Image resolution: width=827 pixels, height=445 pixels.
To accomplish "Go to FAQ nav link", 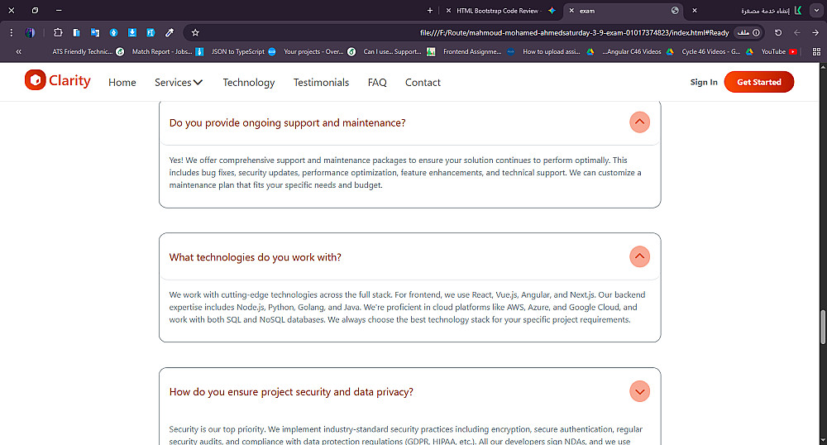I will [377, 82].
